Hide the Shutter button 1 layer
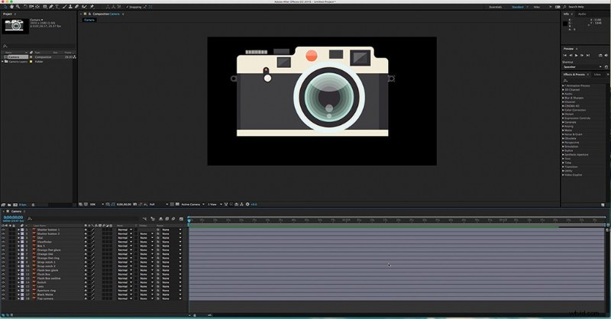Viewport: 611px width, 319px height. (x=3, y=230)
